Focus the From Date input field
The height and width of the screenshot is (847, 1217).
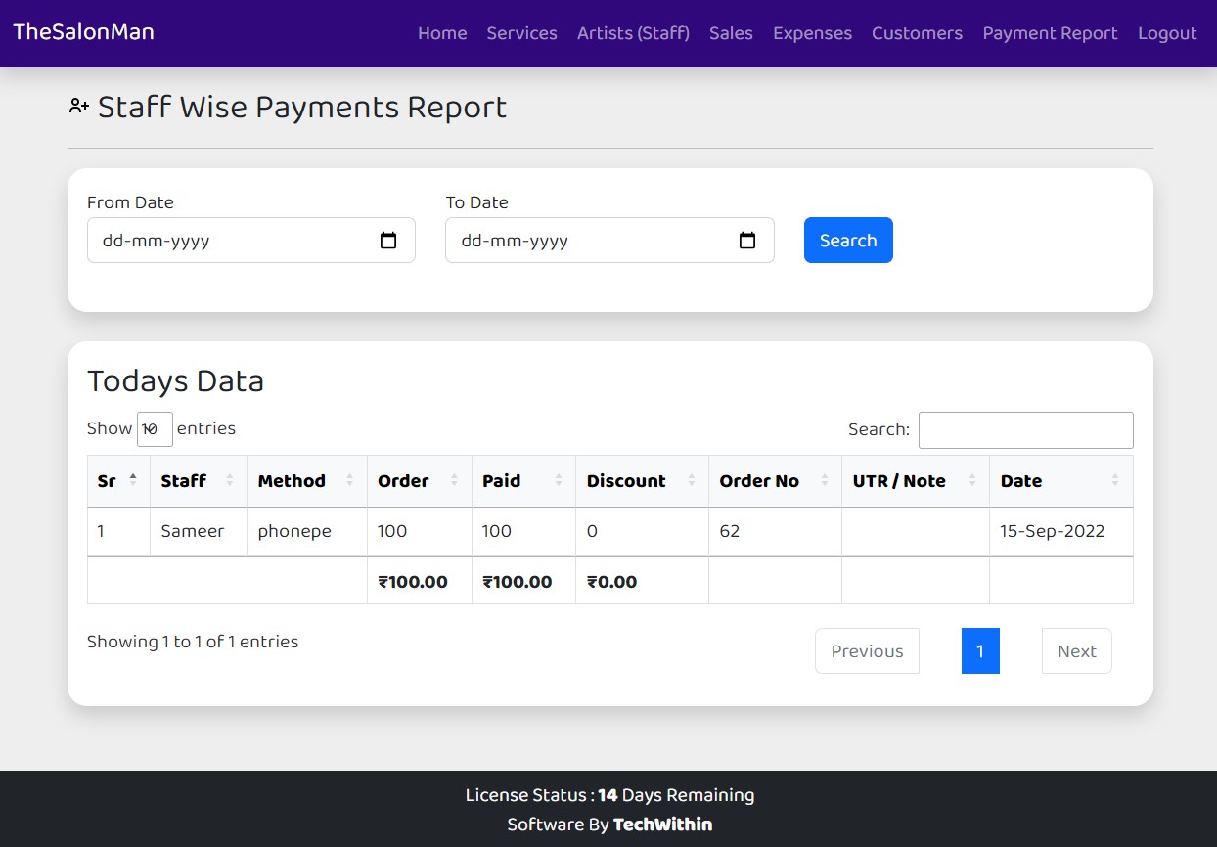click(x=251, y=241)
